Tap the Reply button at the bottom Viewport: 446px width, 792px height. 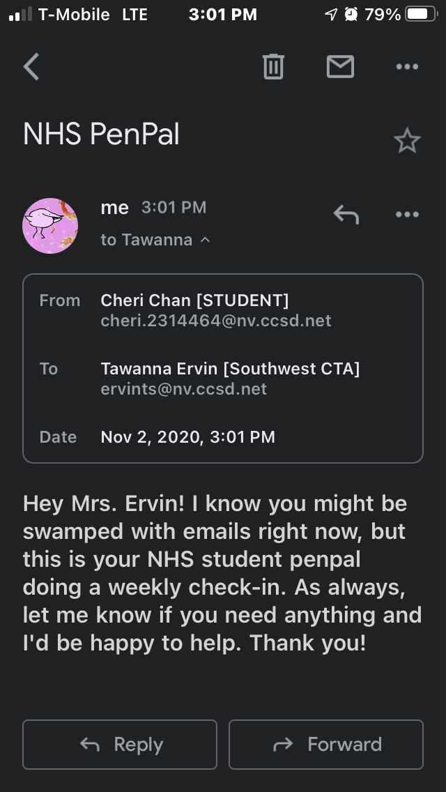tap(120, 745)
